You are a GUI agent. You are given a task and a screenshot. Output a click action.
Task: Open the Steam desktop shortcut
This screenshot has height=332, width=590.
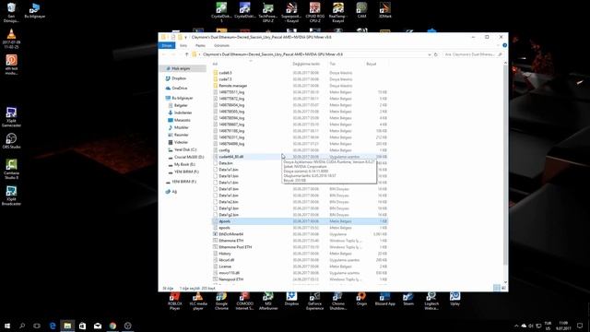408,299
